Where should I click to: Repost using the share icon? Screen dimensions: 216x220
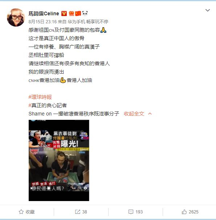pos(78,212)
